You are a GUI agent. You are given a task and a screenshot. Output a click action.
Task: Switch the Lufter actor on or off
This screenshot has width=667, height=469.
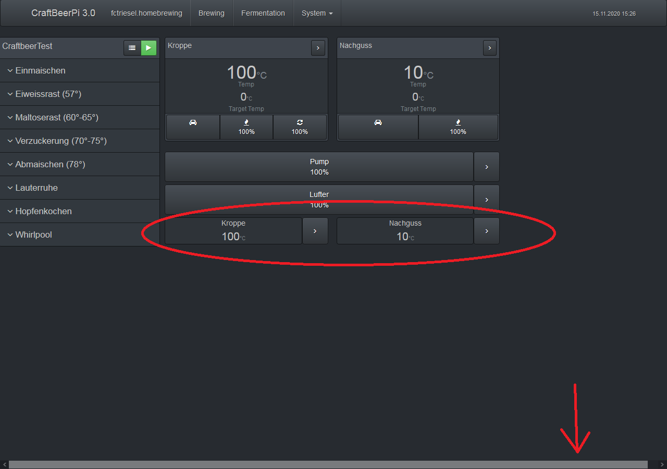(x=319, y=199)
